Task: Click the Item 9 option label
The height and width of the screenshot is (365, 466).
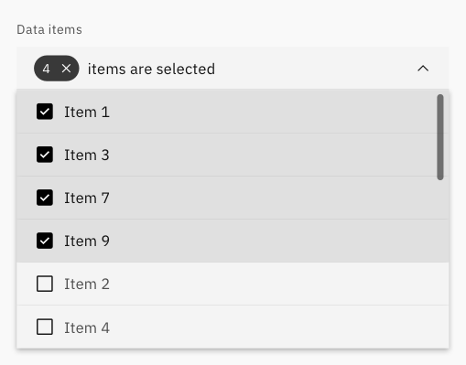Action: tap(87, 242)
